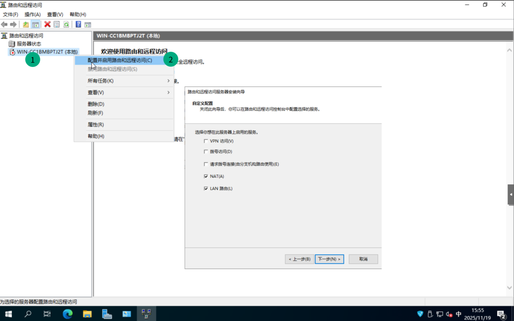
Task: Expand the context menu 查看(V) submenu arrow
Action: click(x=169, y=92)
